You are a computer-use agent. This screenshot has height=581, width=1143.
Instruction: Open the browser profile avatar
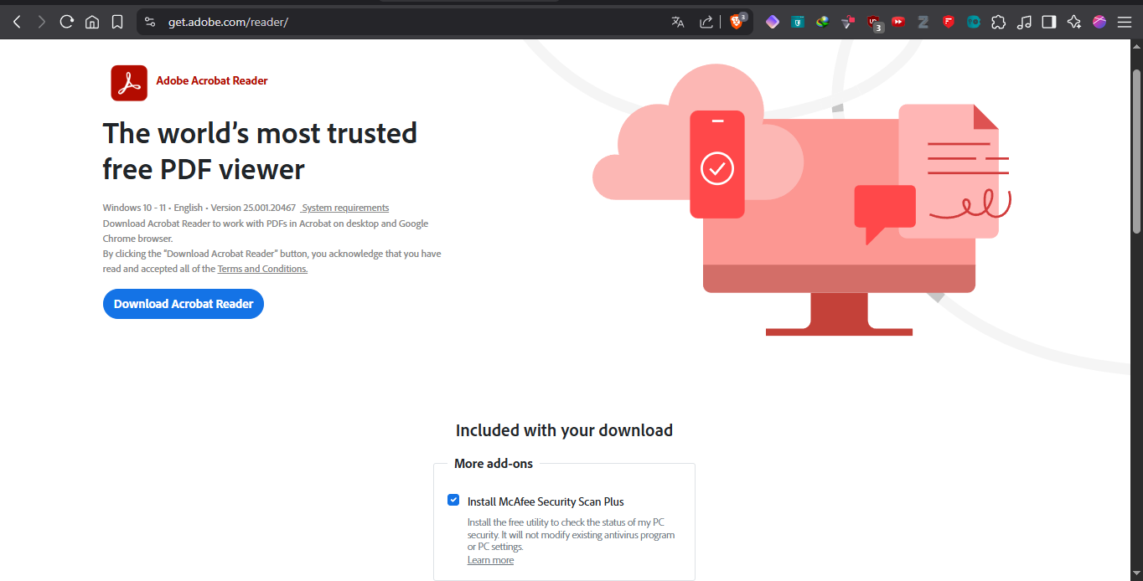coord(1099,22)
